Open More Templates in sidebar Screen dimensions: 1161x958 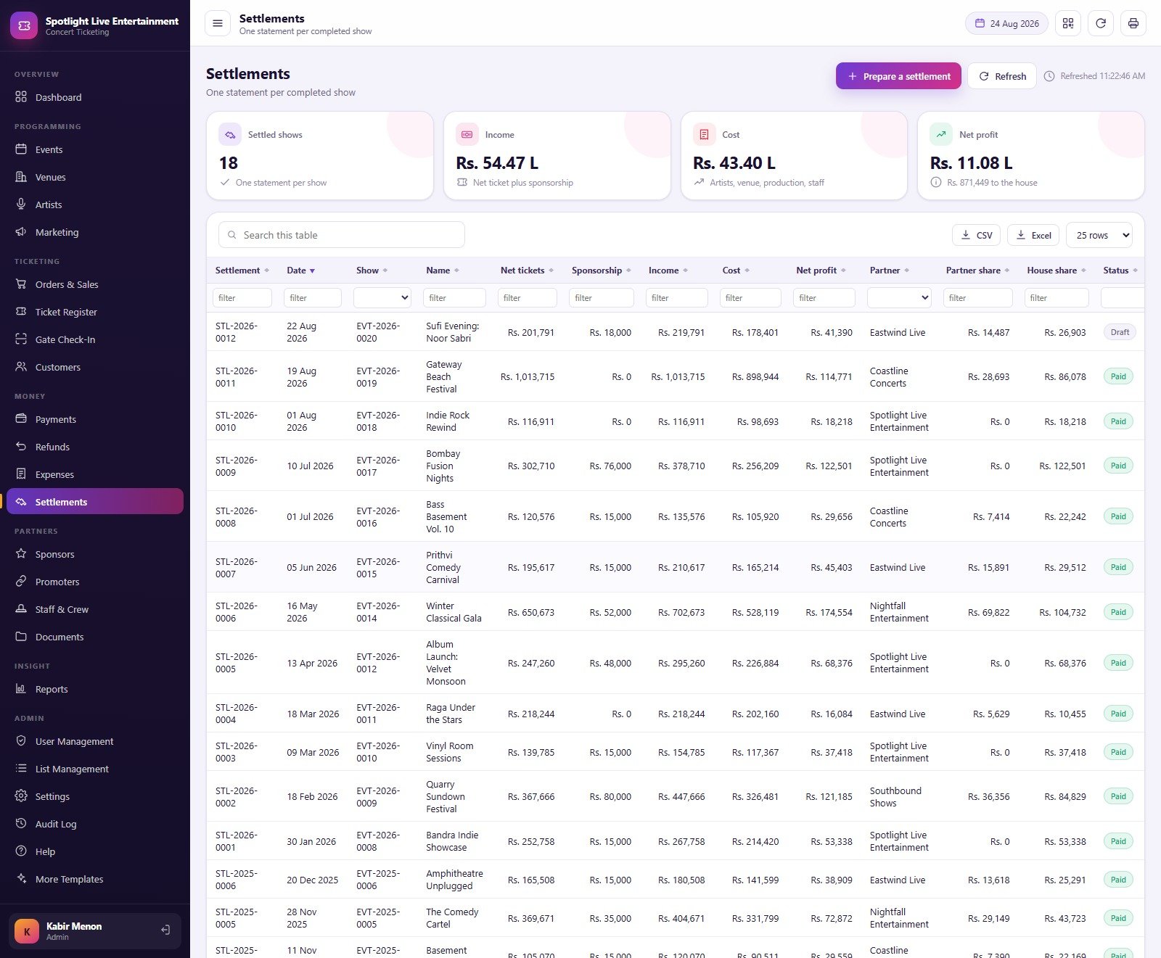[95, 879]
